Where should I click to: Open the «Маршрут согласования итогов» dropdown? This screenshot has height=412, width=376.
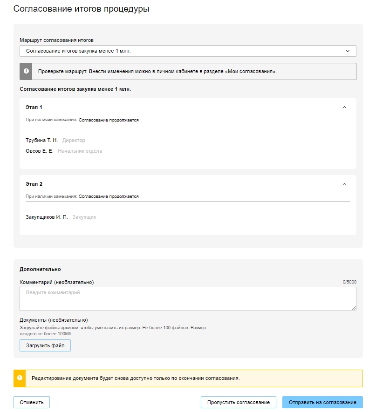[187, 51]
